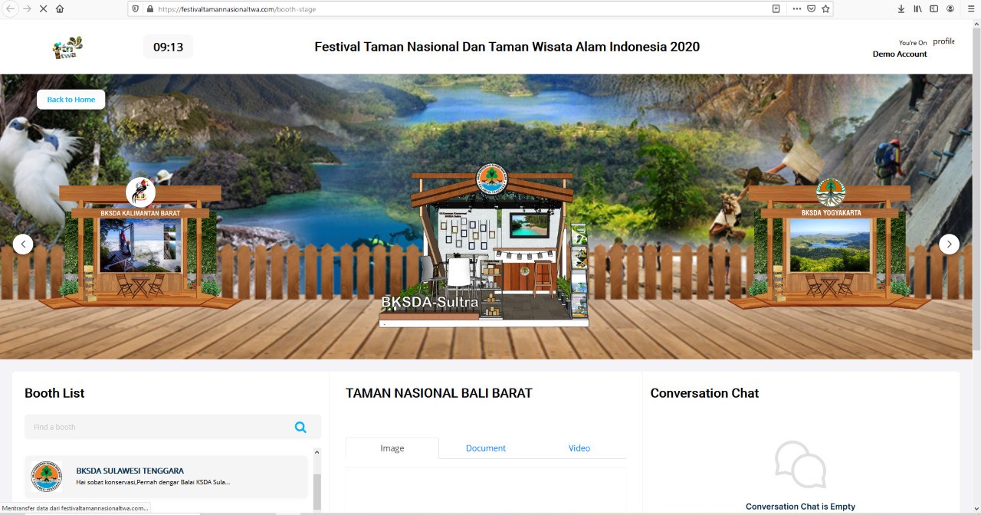Toggle reader view in address bar
Viewport: 981px width, 515px height.
[x=776, y=9]
